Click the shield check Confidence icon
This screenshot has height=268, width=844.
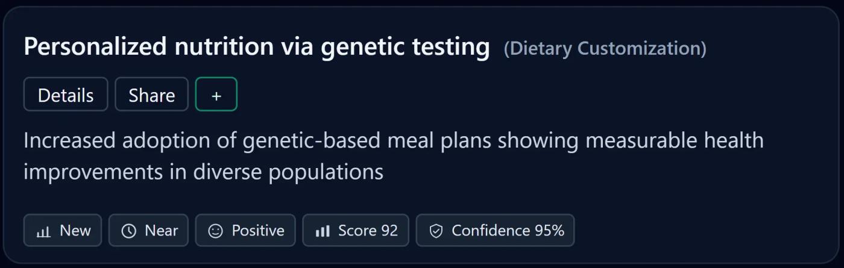coord(436,231)
